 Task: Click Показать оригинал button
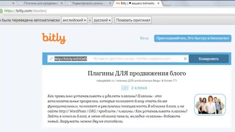(x=133, y=20)
